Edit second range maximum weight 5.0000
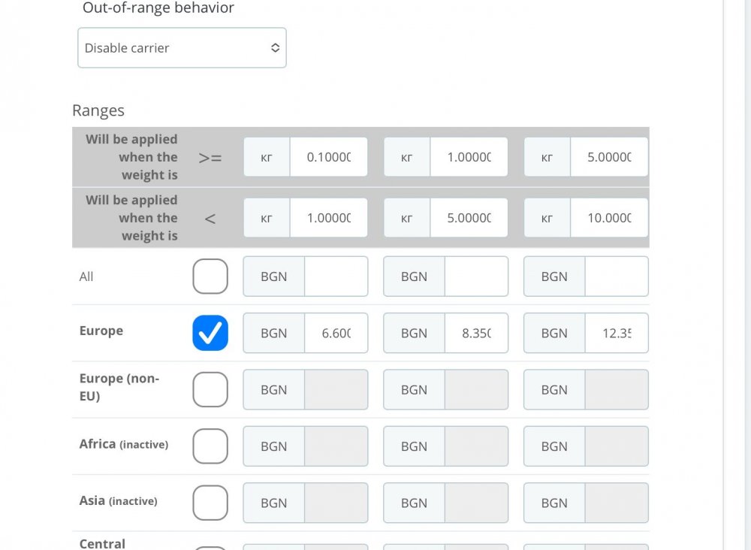 (x=469, y=218)
